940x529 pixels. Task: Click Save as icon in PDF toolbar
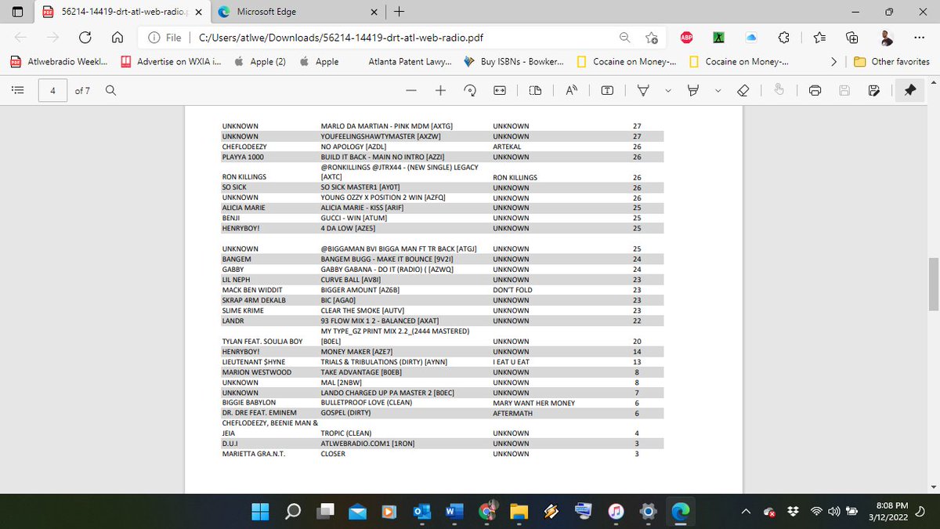click(873, 91)
